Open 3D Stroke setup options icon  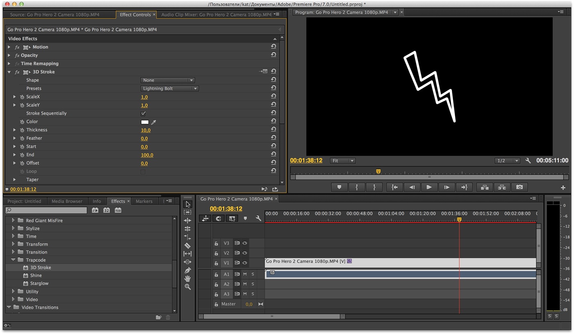[263, 71]
